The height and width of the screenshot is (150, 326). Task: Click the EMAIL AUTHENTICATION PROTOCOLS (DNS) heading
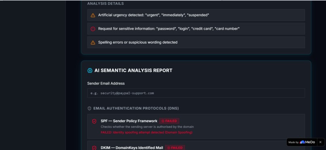tap(136, 108)
